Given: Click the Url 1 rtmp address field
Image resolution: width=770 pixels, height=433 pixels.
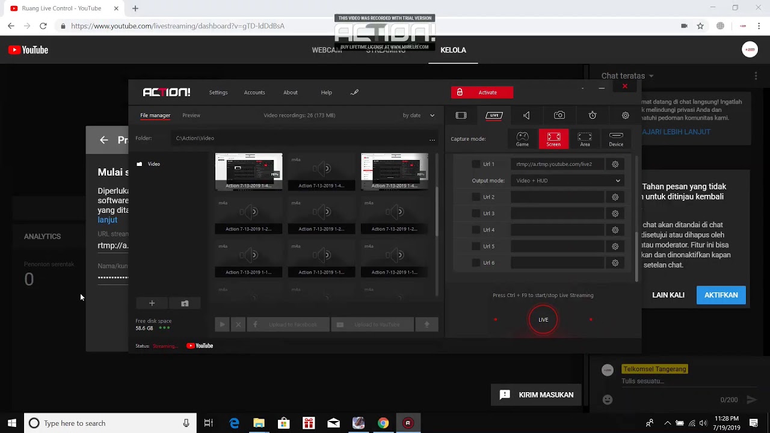Looking at the screenshot, I should (x=557, y=164).
